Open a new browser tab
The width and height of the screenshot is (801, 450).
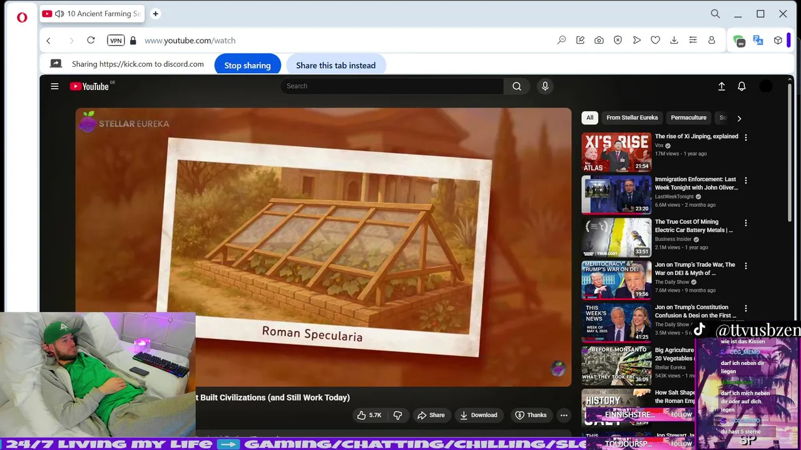pyautogui.click(x=155, y=14)
